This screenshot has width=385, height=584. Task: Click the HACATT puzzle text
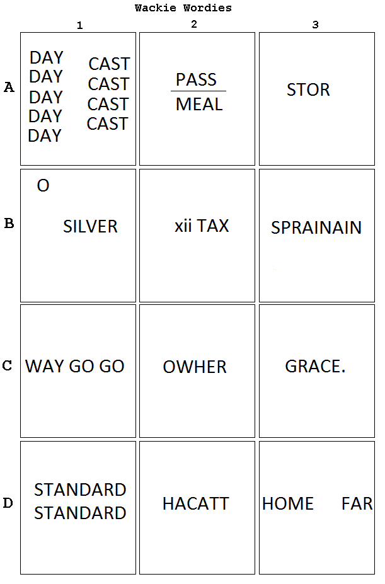click(196, 504)
